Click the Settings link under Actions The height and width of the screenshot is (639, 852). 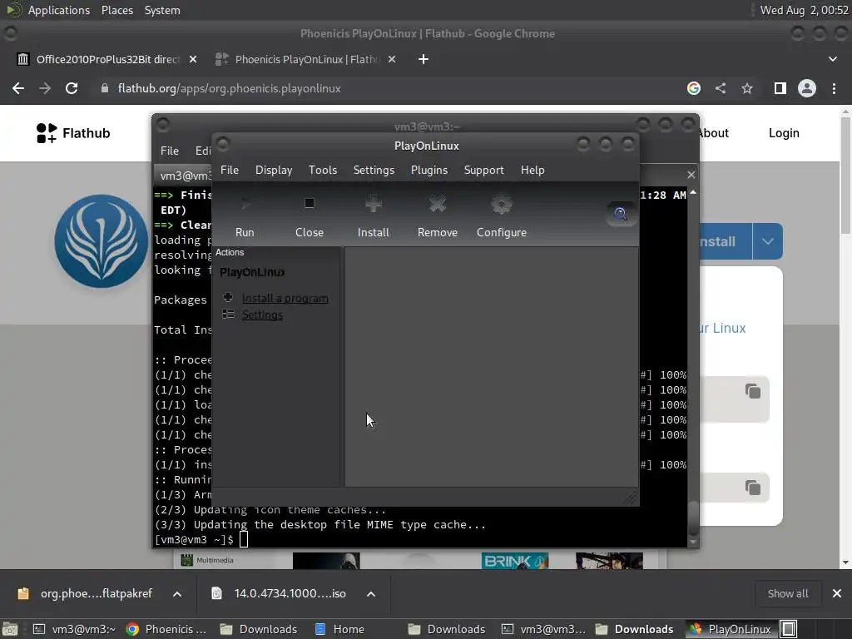262,315
